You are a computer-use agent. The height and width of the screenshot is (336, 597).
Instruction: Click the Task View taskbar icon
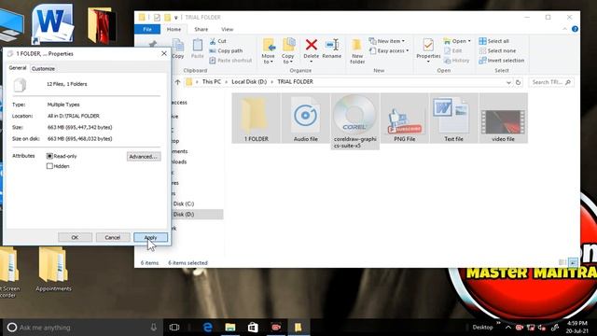[174, 328]
